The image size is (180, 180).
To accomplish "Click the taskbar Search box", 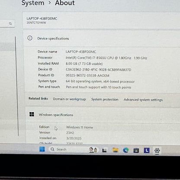I will [74, 149].
